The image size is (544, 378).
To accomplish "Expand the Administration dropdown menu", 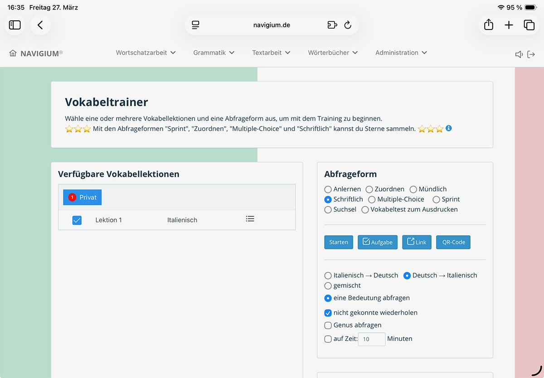I will [x=401, y=53].
